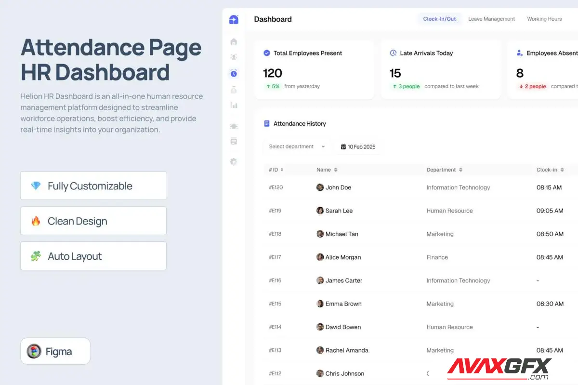The width and height of the screenshot is (578, 385).
Task: Click the diamond icon on Fully Customizable
Action: click(x=36, y=186)
